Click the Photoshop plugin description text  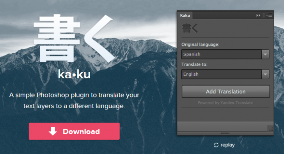(x=74, y=100)
